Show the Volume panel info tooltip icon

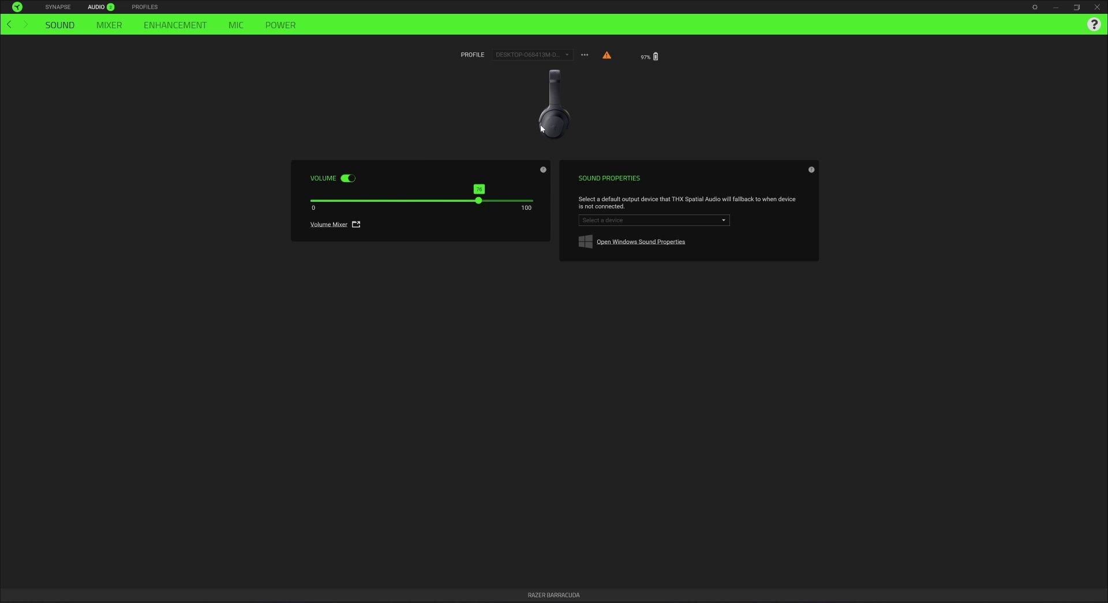pyautogui.click(x=543, y=169)
